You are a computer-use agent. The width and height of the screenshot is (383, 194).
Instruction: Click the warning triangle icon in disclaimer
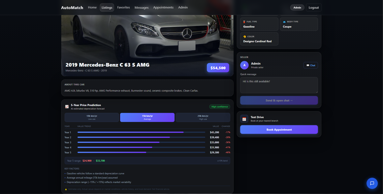click(x=66, y=189)
